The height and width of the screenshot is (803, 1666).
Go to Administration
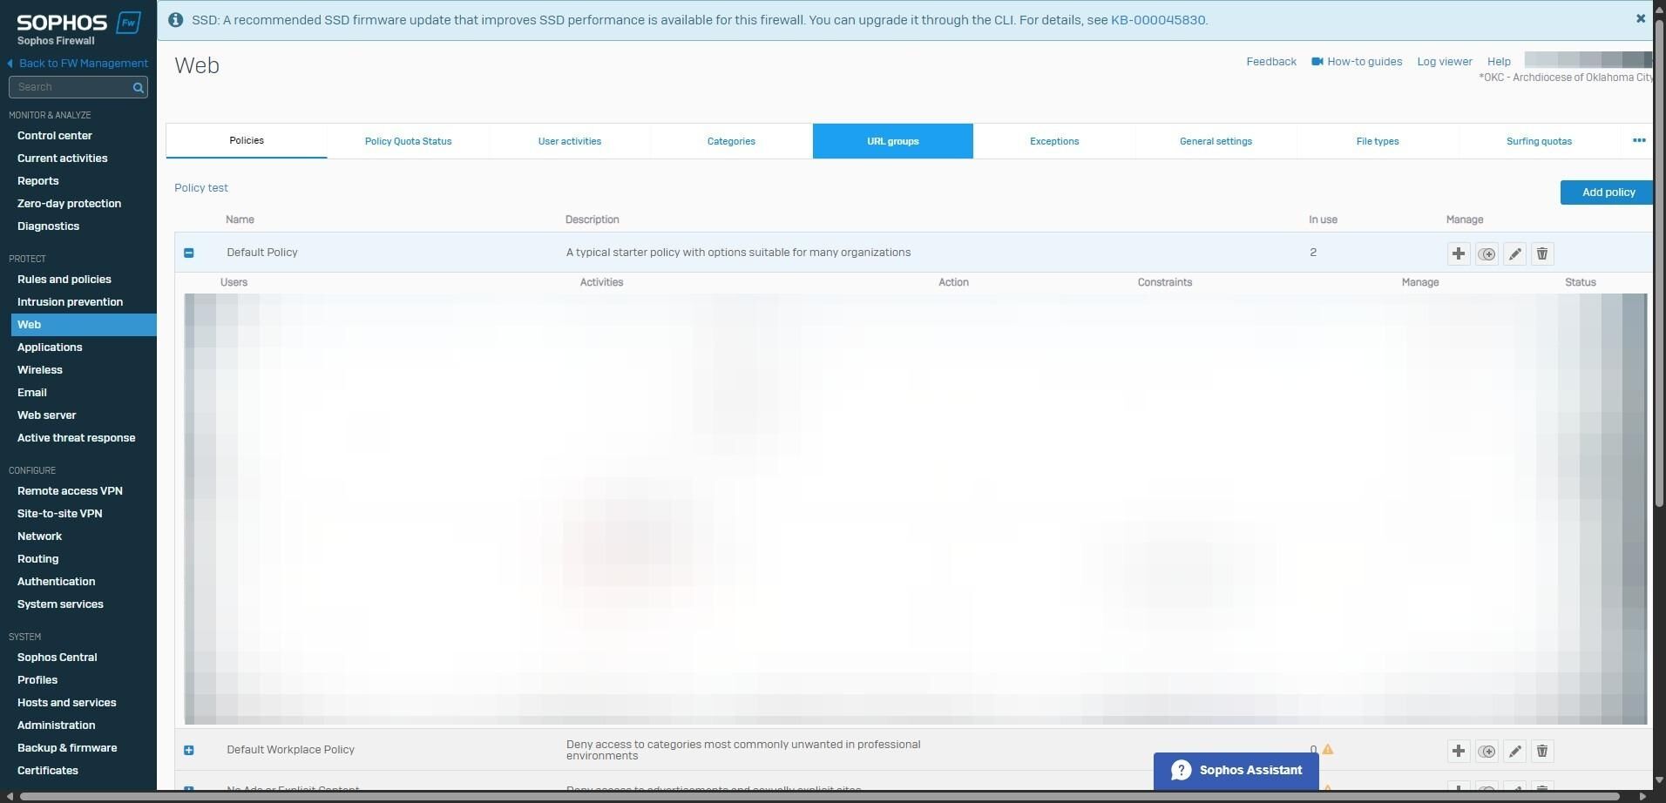coord(57,725)
